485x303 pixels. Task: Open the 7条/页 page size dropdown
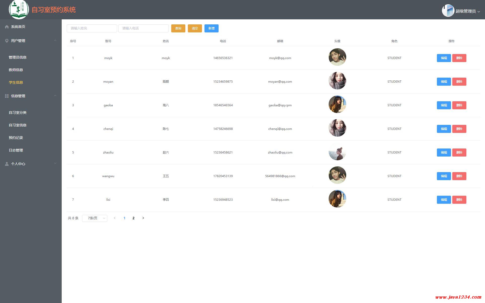point(95,218)
